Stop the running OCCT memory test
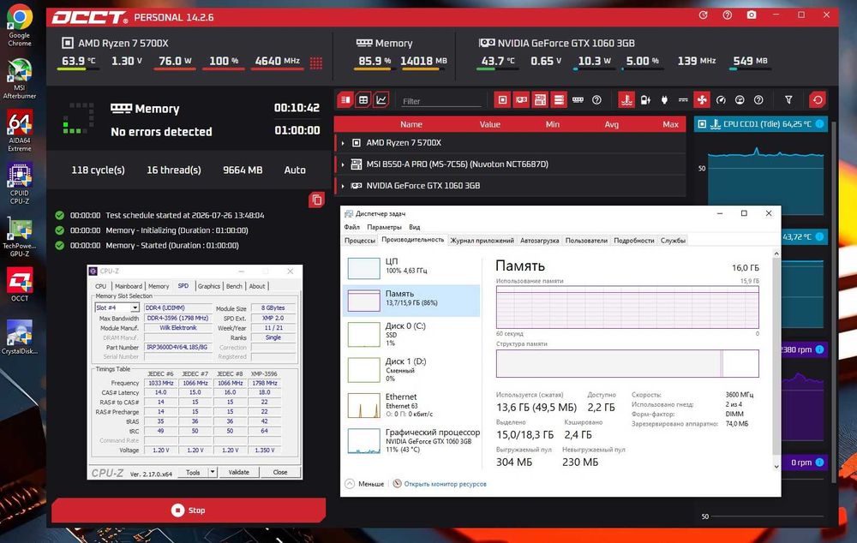This screenshot has height=543, width=857. coord(189,510)
